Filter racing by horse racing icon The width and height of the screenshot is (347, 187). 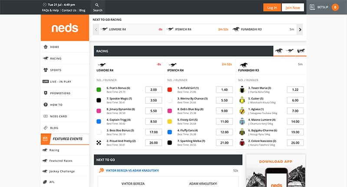tap(279, 51)
